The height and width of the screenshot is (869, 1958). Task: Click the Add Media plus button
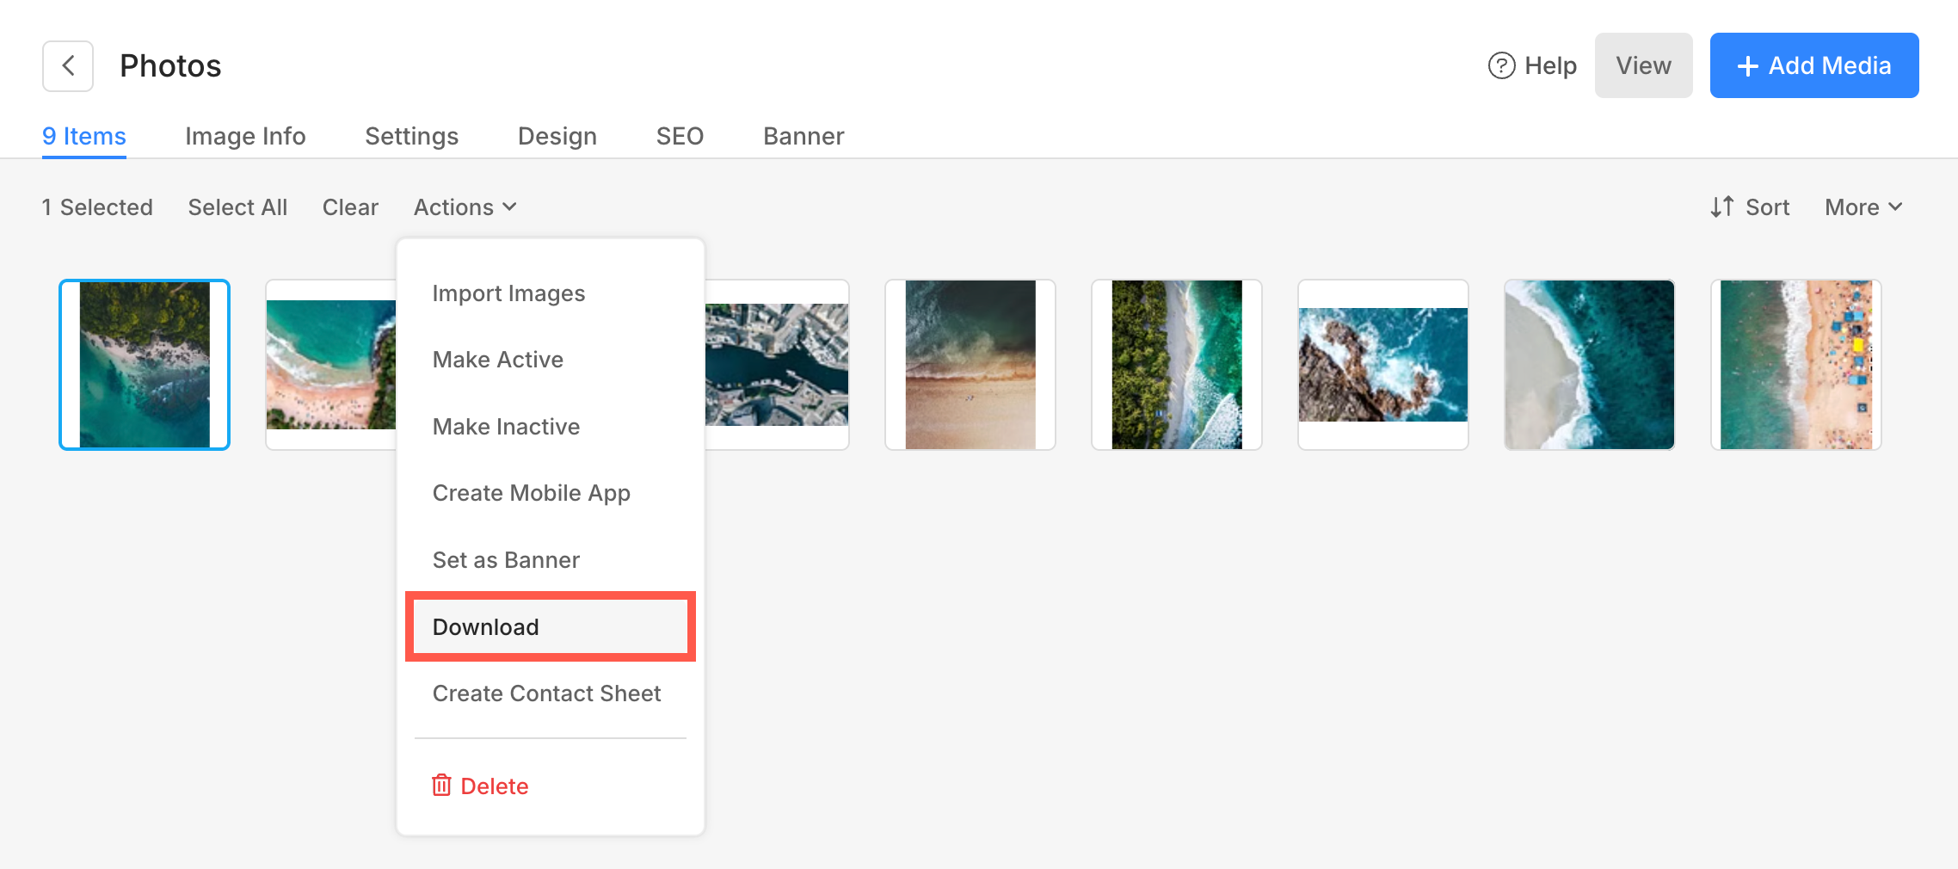click(1813, 66)
